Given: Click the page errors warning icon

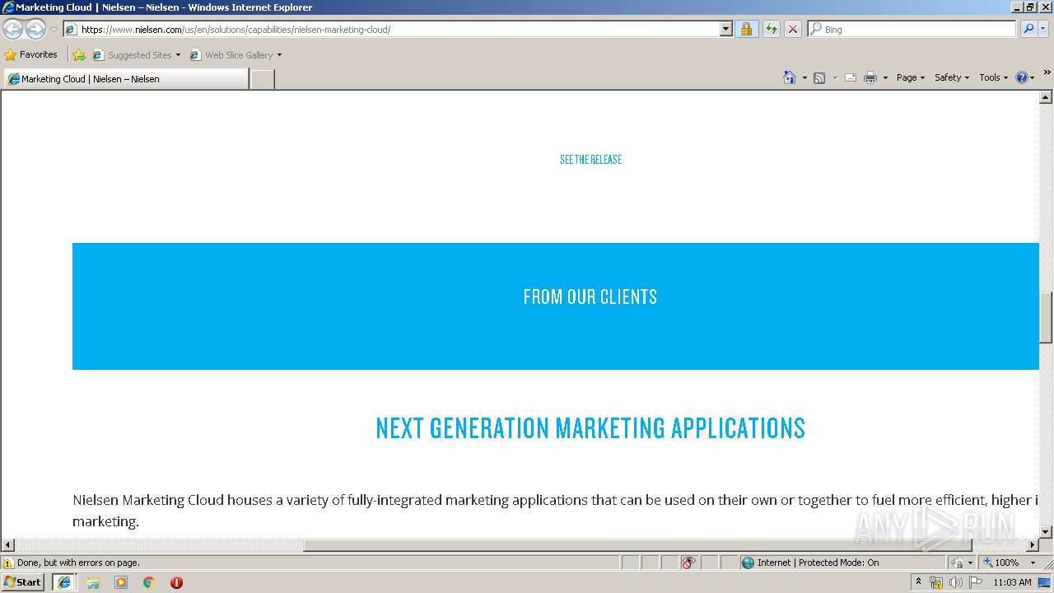Looking at the screenshot, I should (x=8, y=563).
